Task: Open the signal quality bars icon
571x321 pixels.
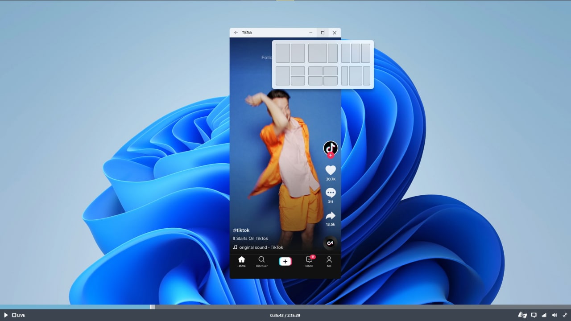Action: [544, 315]
